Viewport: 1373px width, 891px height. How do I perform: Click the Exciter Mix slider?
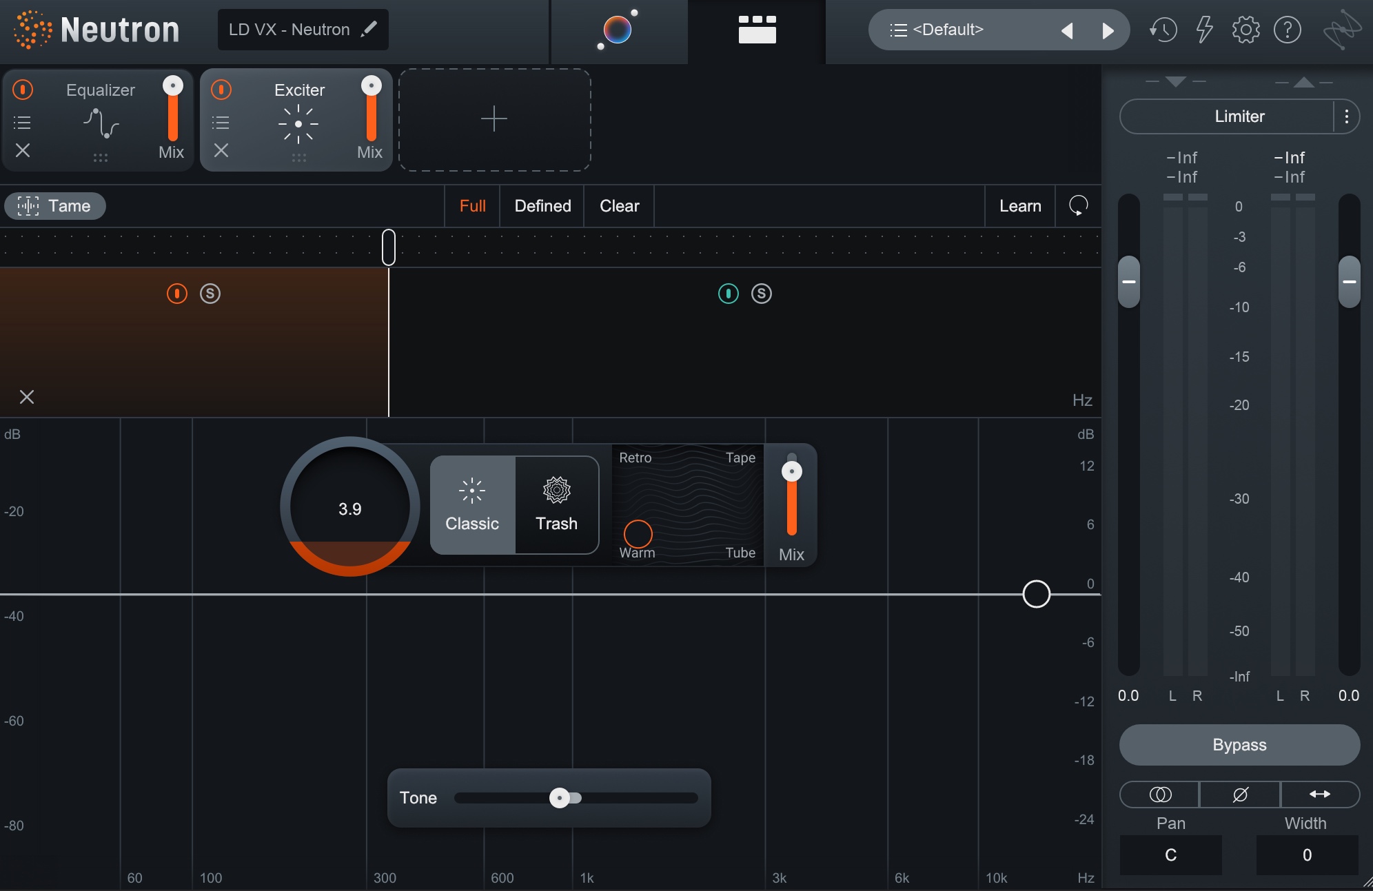[372, 108]
